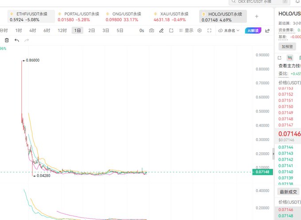Enter fullscreen chart mode
The width and height of the screenshot is (301, 220).
point(209,31)
